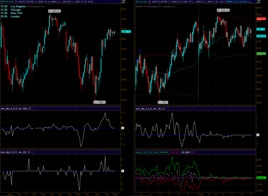268x196 pixels.
Task: Select the zero_lite_5_0 (2, /es, 25) study header
Action: click(x=148, y=109)
